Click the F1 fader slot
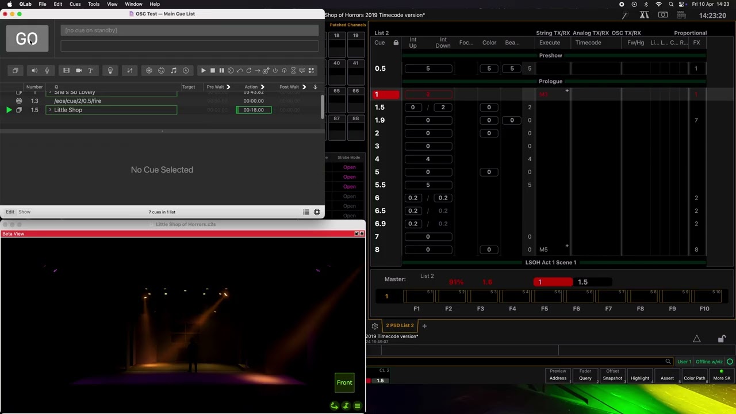The image size is (736, 414). coord(417,296)
